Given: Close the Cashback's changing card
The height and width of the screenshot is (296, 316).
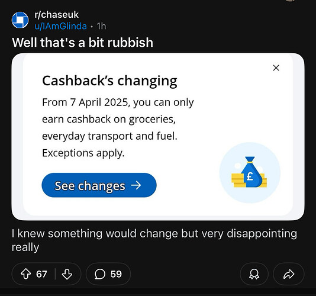Looking at the screenshot, I should coord(276,67).
